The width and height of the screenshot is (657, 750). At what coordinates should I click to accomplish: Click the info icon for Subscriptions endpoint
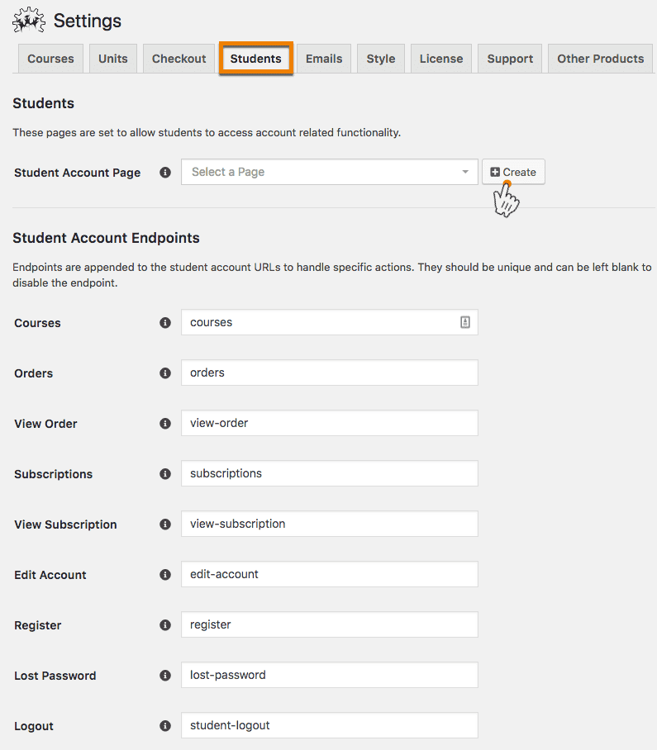(165, 474)
